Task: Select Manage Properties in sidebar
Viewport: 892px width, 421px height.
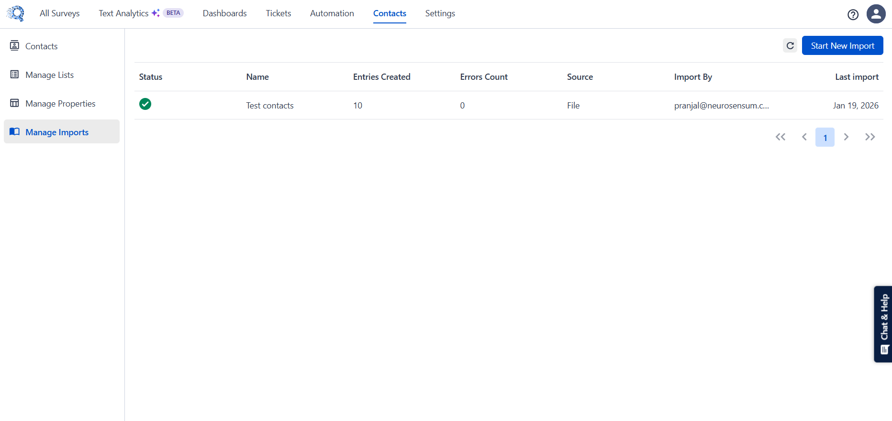Action: point(60,104)
